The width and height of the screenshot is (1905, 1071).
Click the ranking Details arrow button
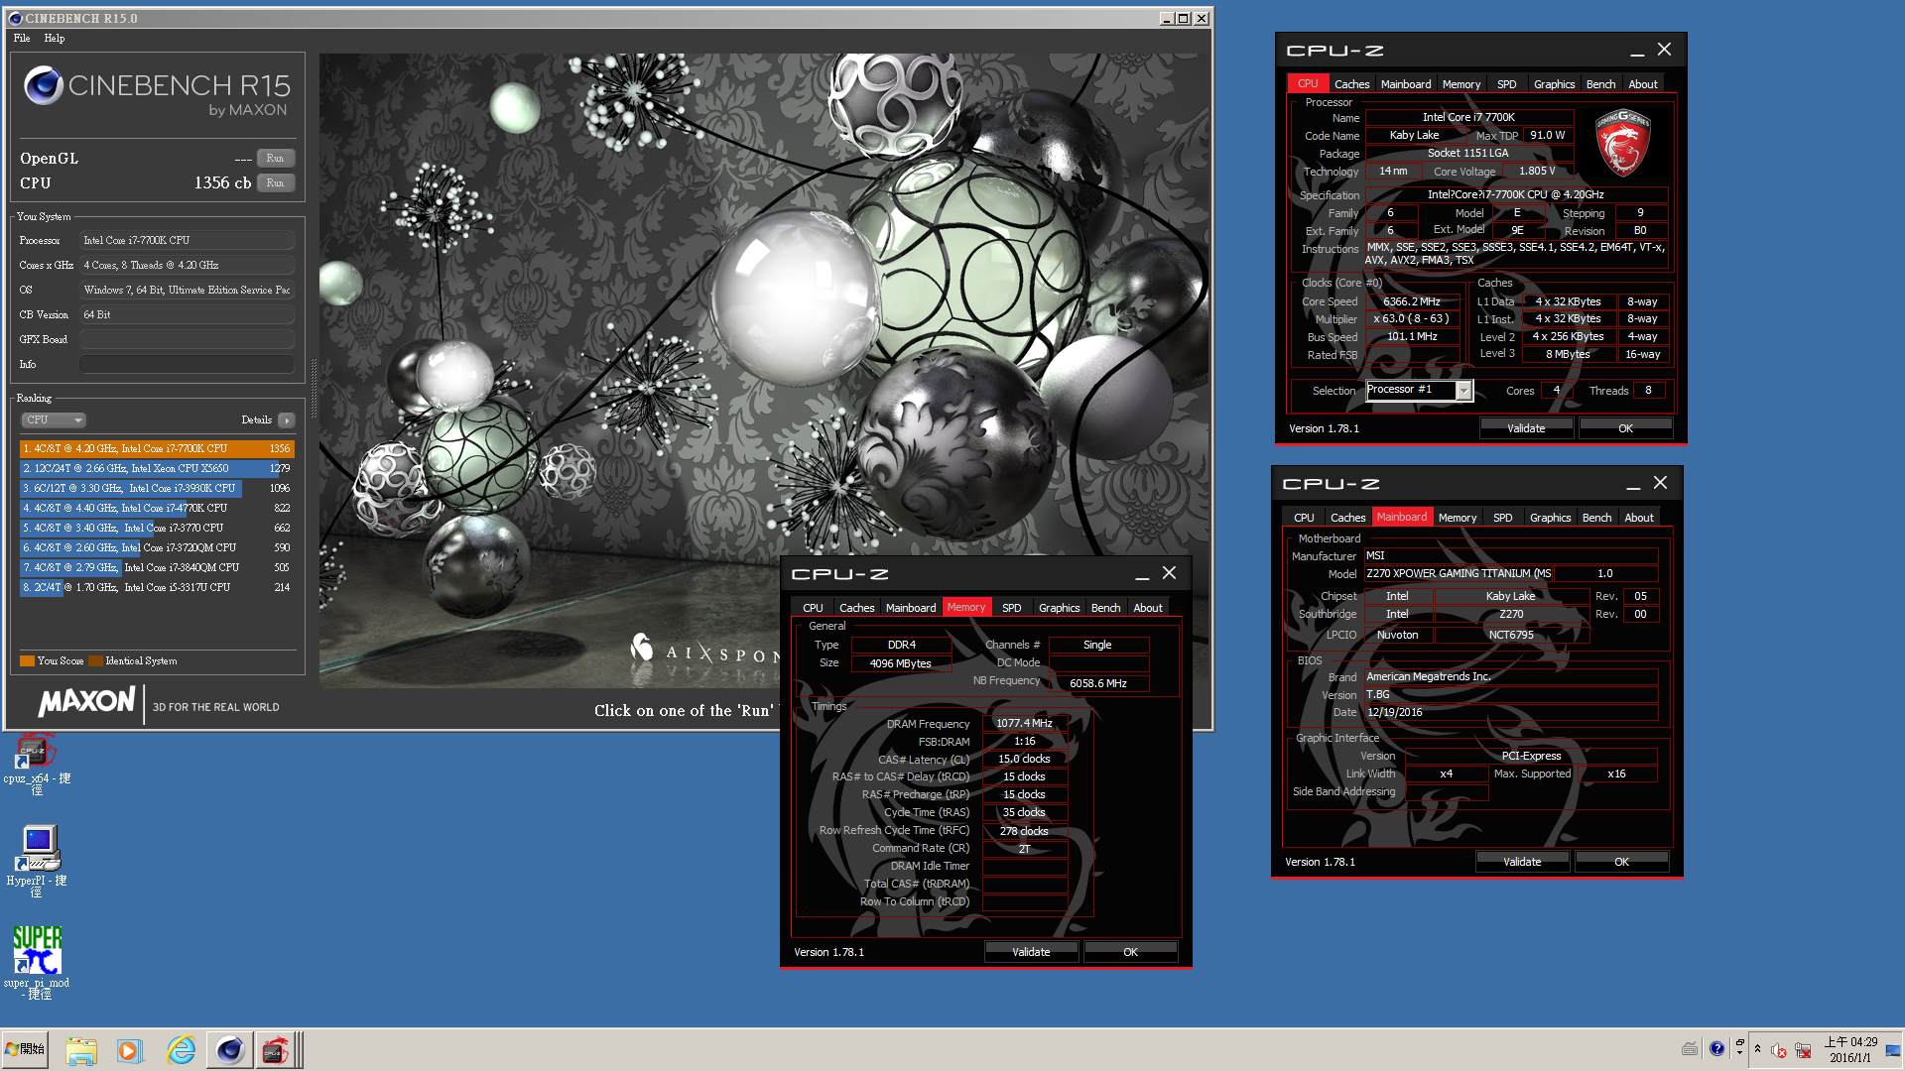287,419
